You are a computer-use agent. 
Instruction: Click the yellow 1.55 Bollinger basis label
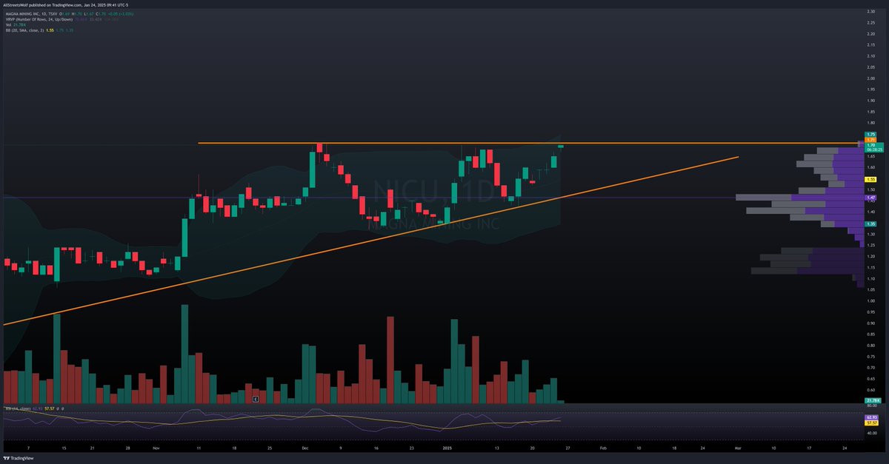pos(871,180)
